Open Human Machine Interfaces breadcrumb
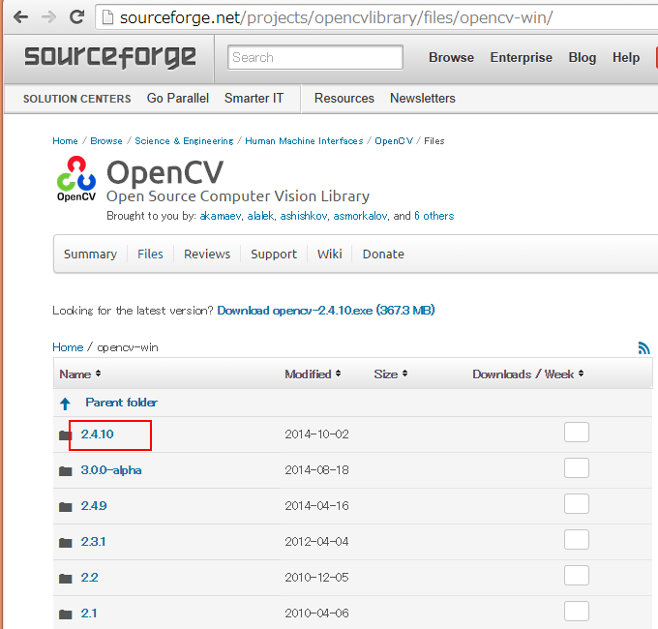The width and height of the screenshot is (658, 629). [304, 141]
